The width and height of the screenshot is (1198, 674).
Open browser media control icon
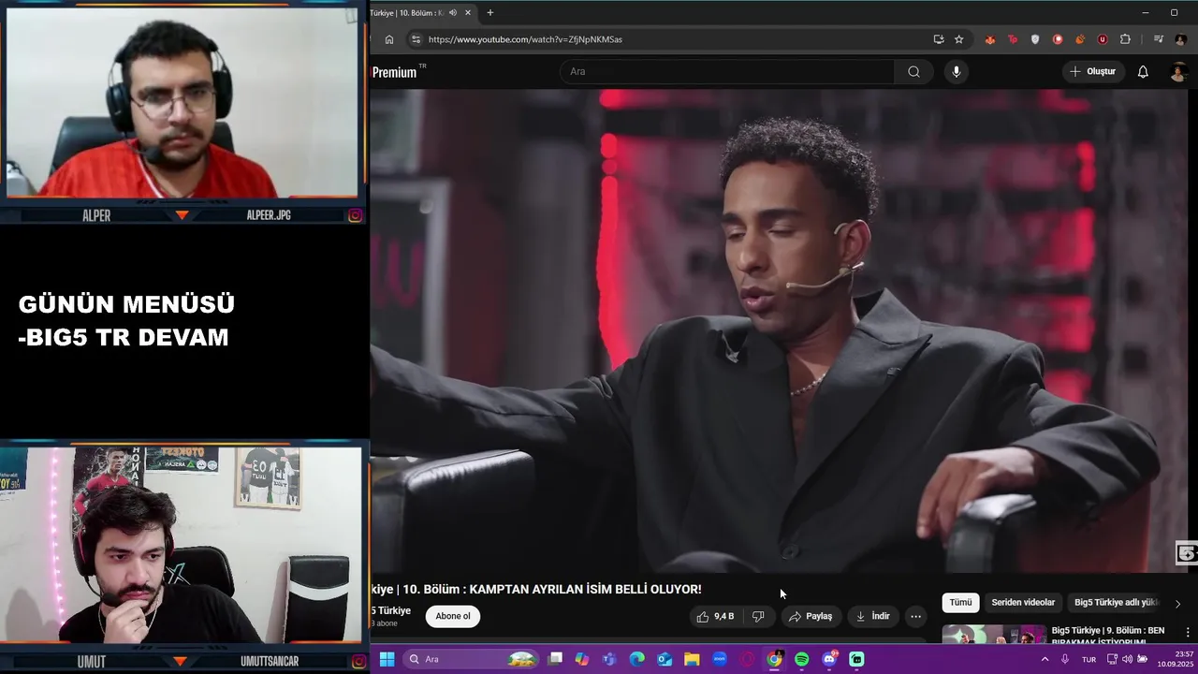(1158, 39)
